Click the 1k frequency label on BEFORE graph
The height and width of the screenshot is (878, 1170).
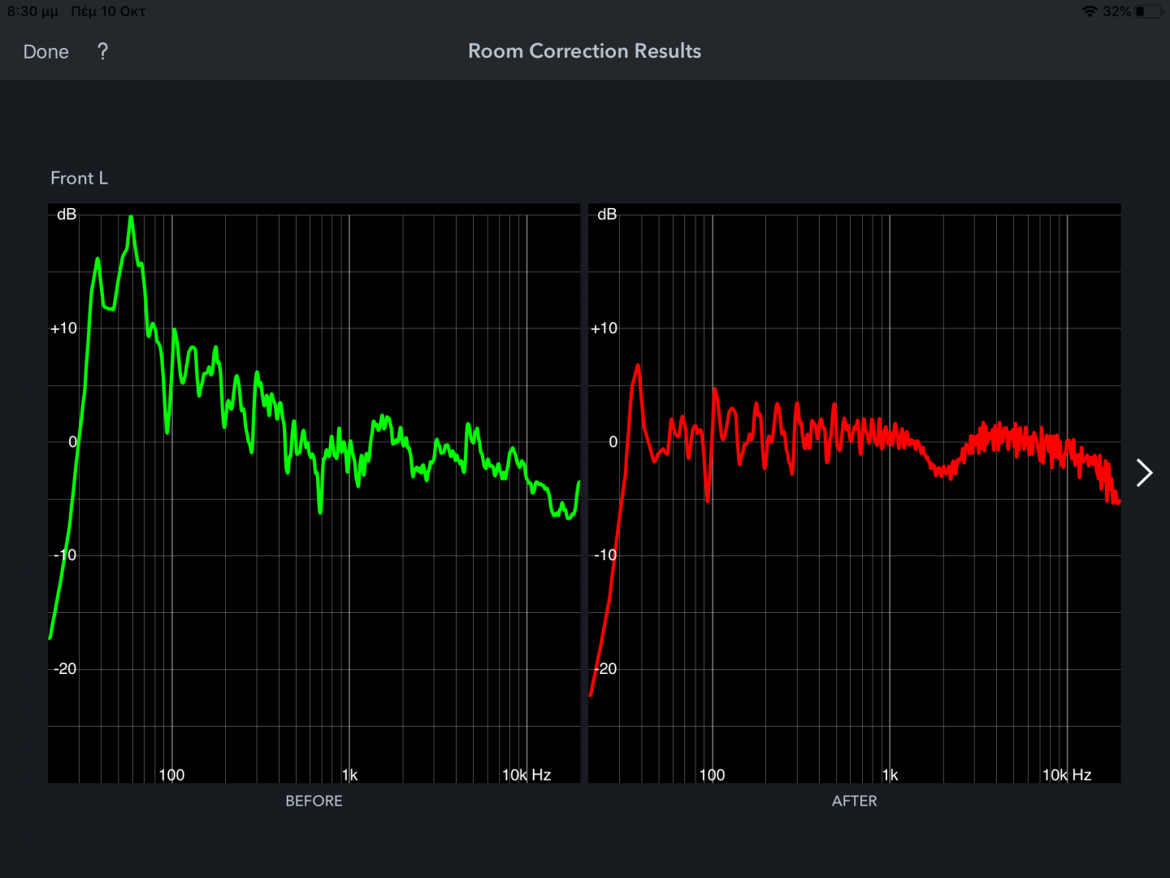[x=349, y=775]
